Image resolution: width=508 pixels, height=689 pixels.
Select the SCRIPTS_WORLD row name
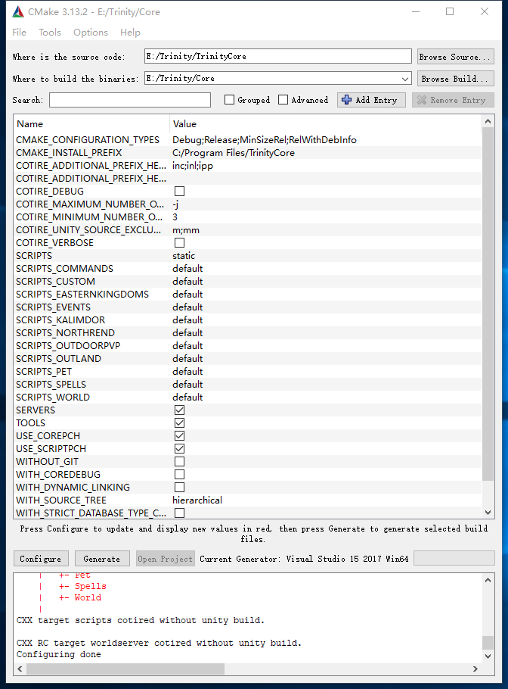pos(53,397)
